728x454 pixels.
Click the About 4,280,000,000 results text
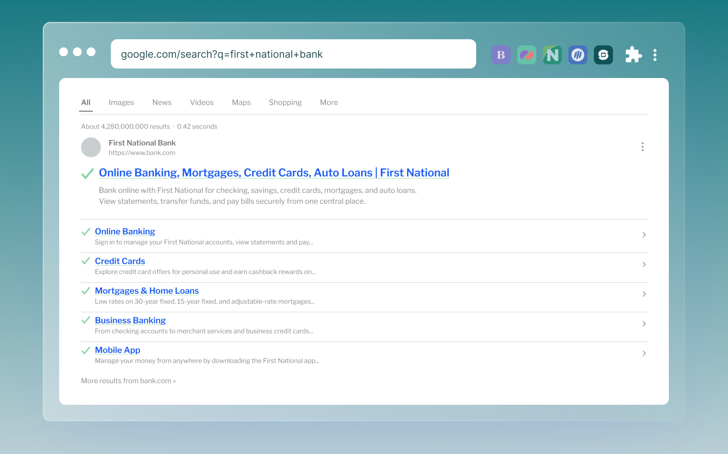[125, 127]
